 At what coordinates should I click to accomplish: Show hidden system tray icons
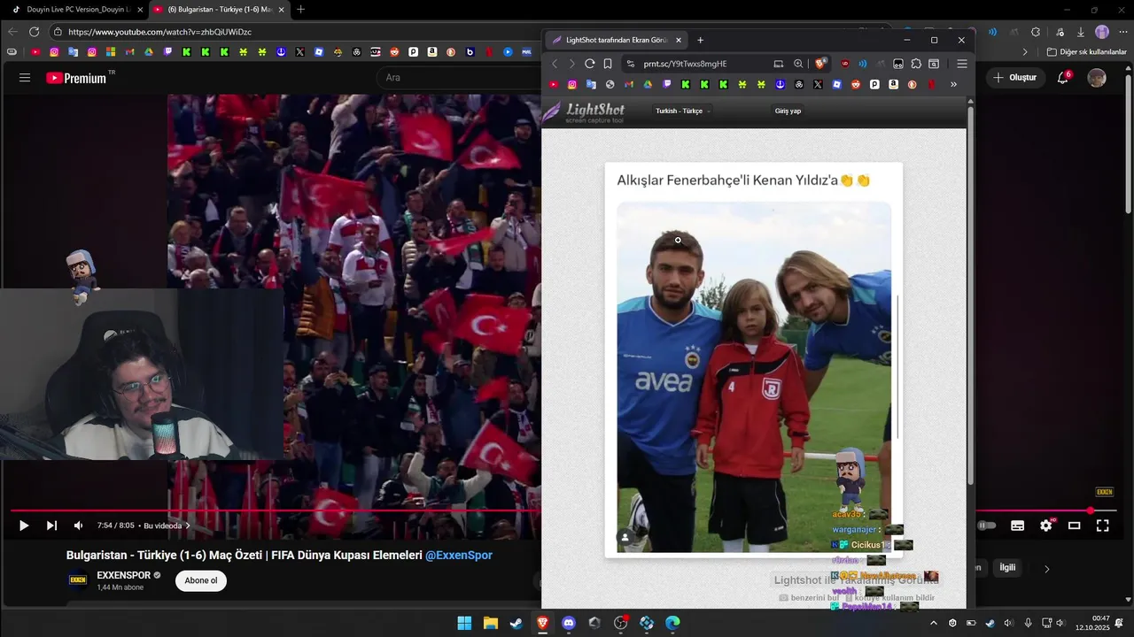(933, 623)
